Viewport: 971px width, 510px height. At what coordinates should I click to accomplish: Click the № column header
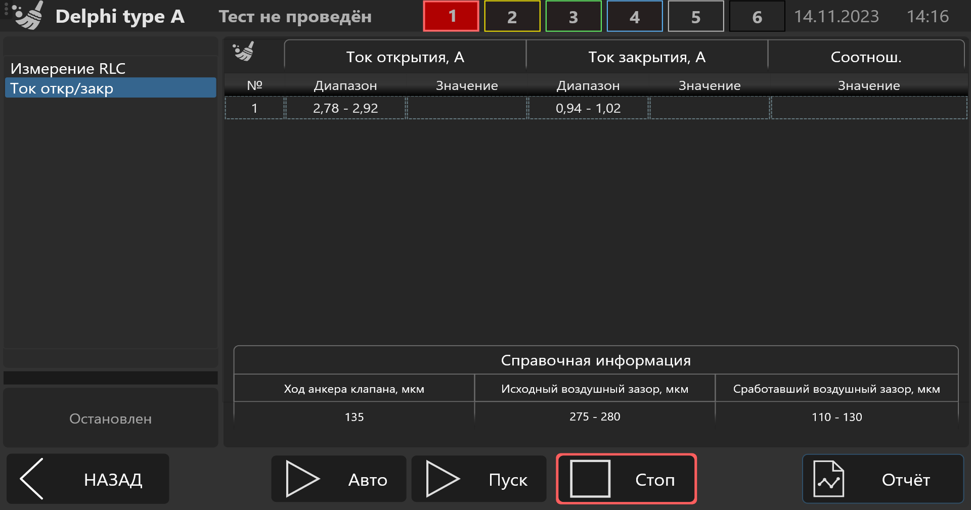pos(254,85)
